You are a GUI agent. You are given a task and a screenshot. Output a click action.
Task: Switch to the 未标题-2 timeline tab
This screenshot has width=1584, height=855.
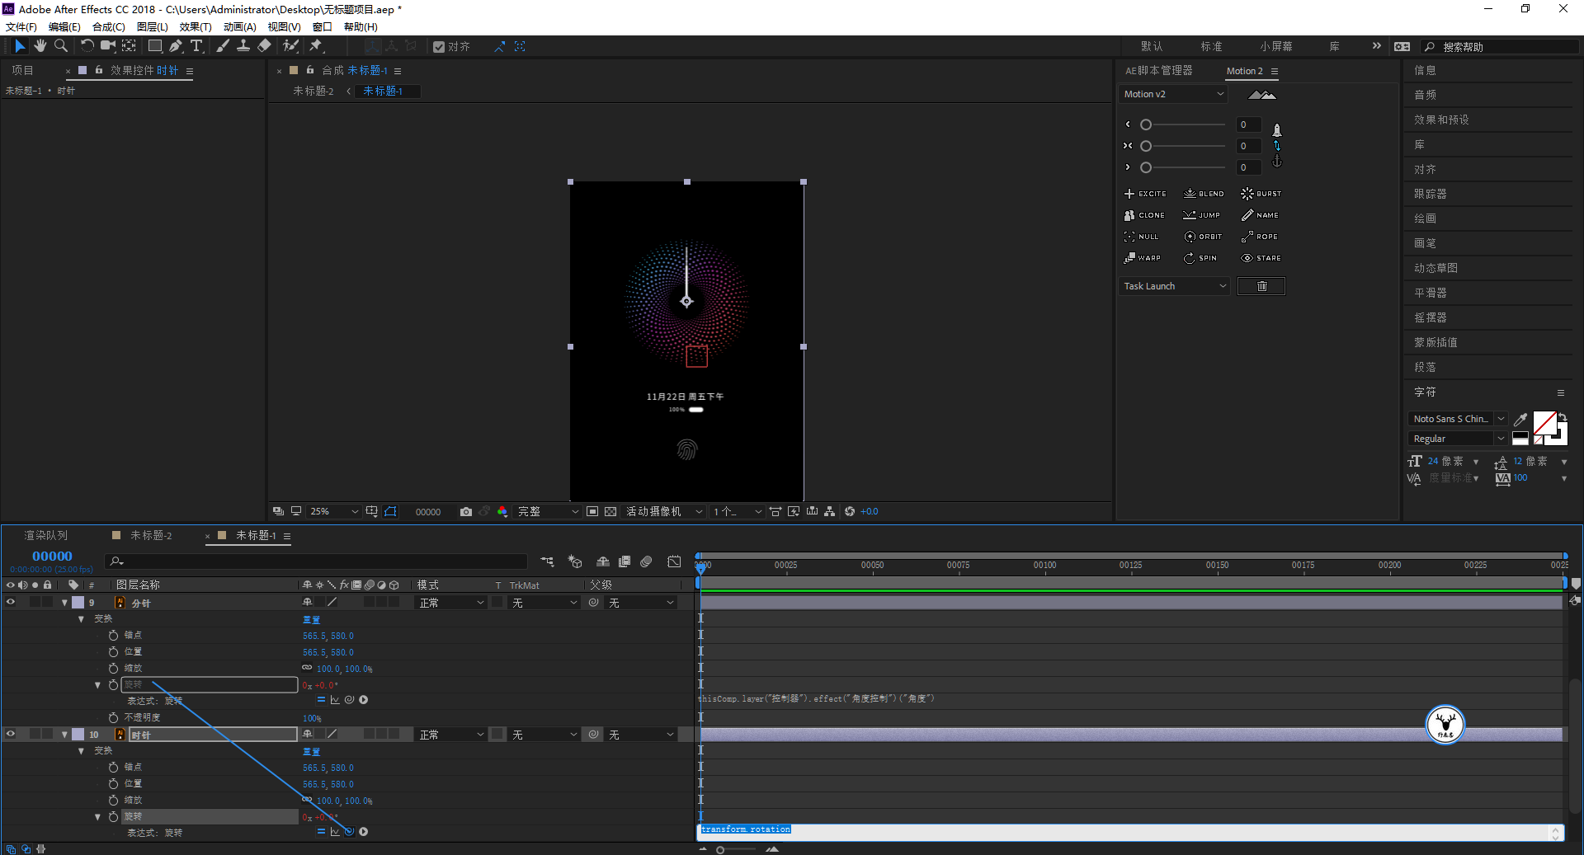(151, 536)
